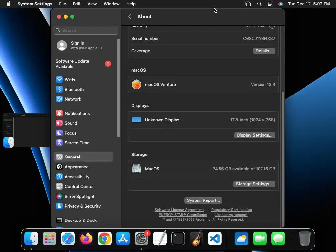Image resolution: width=336 pixels, height=252 pixels.
Task: Activate Siri from the menu bar
Action: [281, 4]
